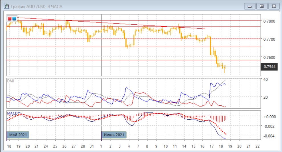This screenshot has height=152, width=282.
Task: Click the current price tag 0.7544
Action: pyautogui.click(x=269, y=67)
